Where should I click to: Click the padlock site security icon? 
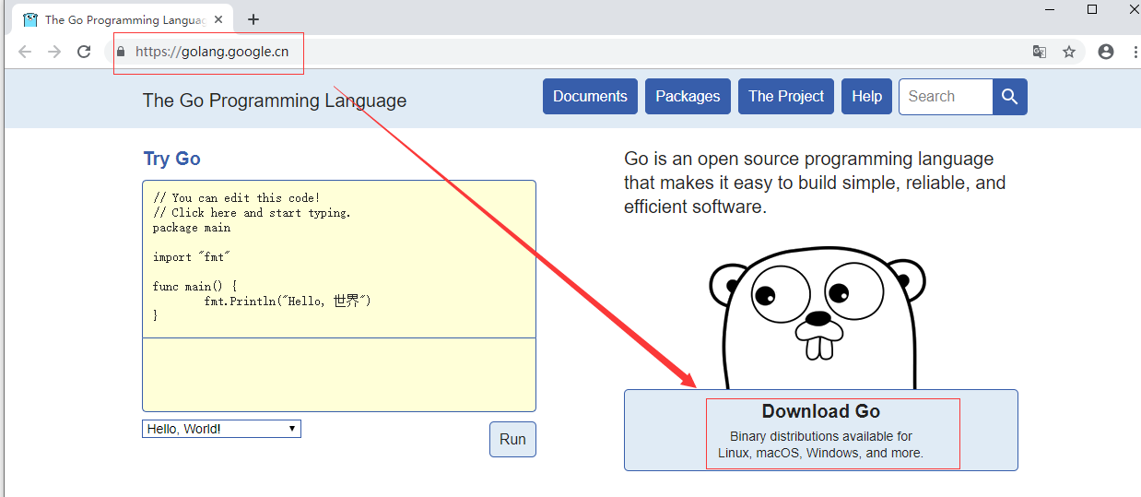(120, 53)
